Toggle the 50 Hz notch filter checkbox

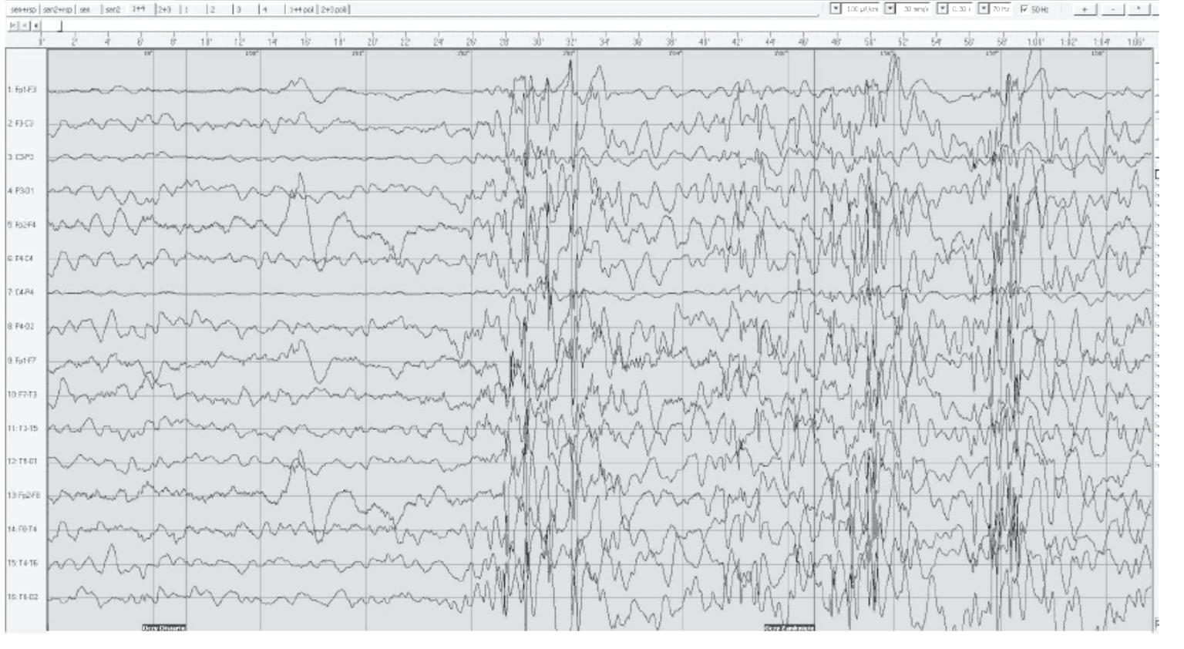(x=1024, y=9)
